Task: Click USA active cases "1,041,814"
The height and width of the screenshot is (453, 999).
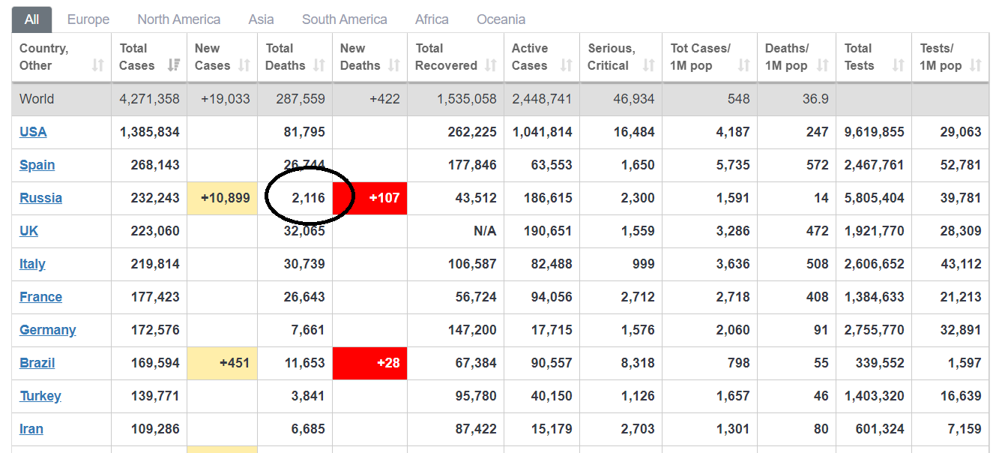Action: (x=543, y=132)
